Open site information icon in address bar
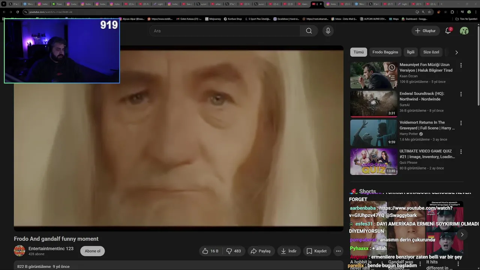 (x=25, y=12)
